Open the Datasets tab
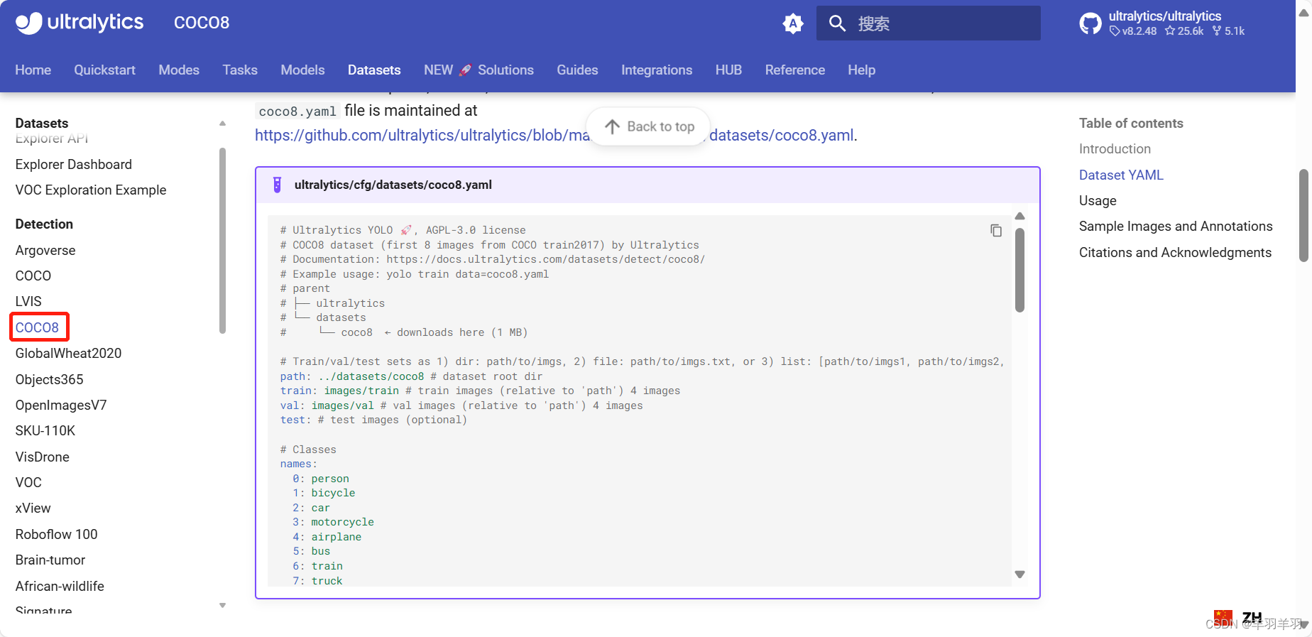Viewport: 1312px width, 637px height. [374, 70]
